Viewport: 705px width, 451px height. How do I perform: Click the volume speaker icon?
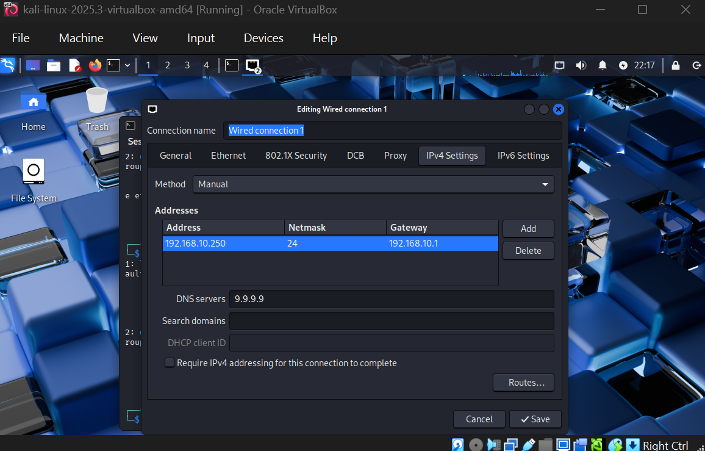coord(581,65)
